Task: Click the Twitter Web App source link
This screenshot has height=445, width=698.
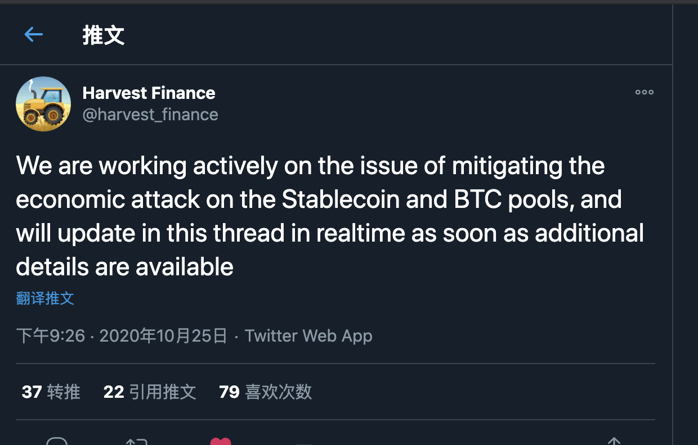Action: [308, 336]
